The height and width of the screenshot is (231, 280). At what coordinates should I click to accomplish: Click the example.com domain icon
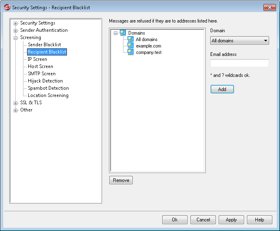pyautogui.click(x=130, y=46)
